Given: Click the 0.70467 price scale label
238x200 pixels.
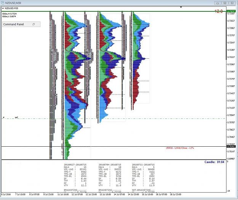Looking at the screenshot, I should point(231,137).
